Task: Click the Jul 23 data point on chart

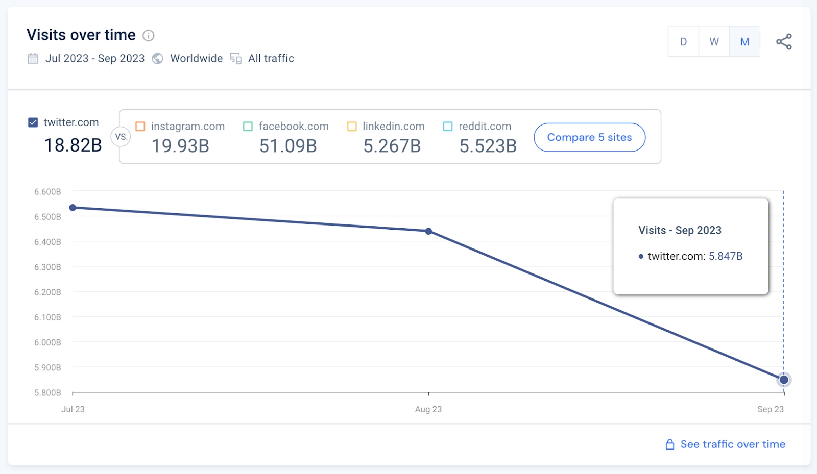Action: [73, 208]
